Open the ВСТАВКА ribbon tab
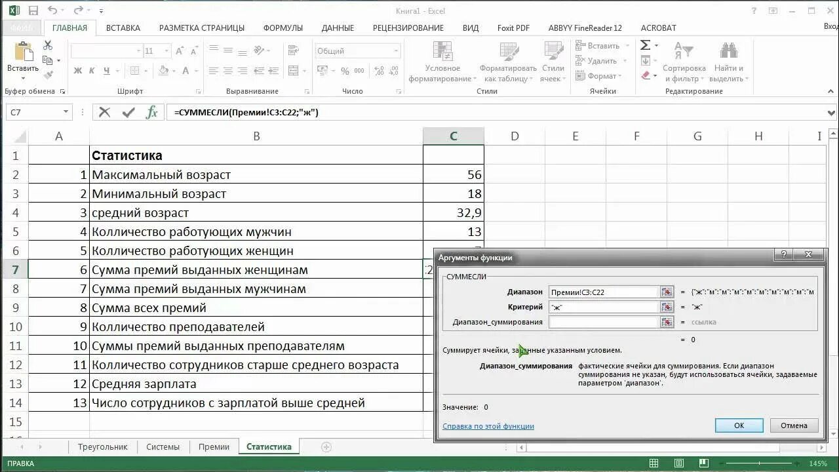The image size is (839, 472). (123, 28)
